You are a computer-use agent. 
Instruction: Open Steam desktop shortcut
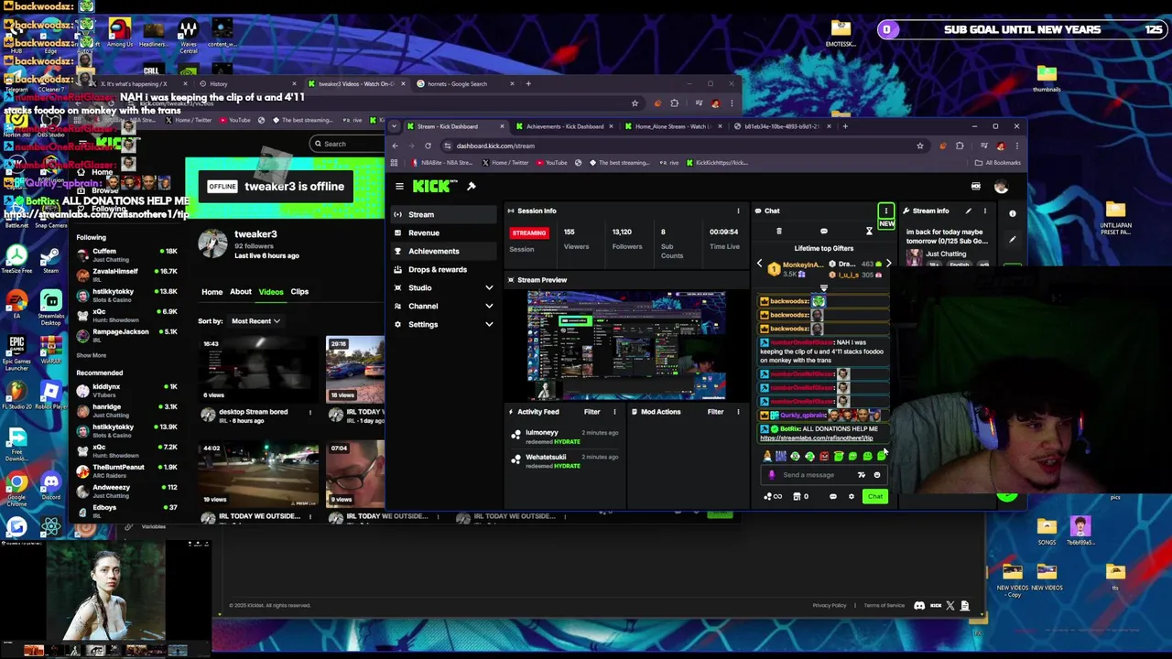click(x=50, y=256)
